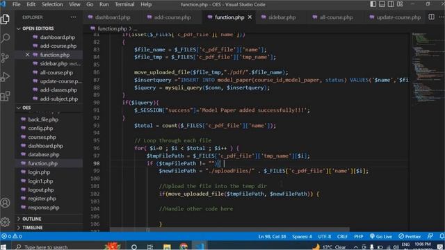
Task: Open notifications bell in status bar
Action: pyautogui.click(x=442, y=236)
